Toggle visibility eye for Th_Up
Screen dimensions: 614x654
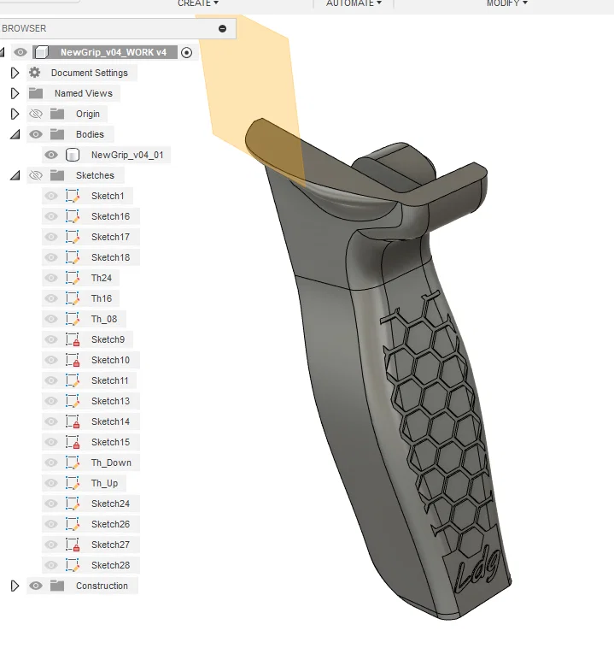coord(51,483)
